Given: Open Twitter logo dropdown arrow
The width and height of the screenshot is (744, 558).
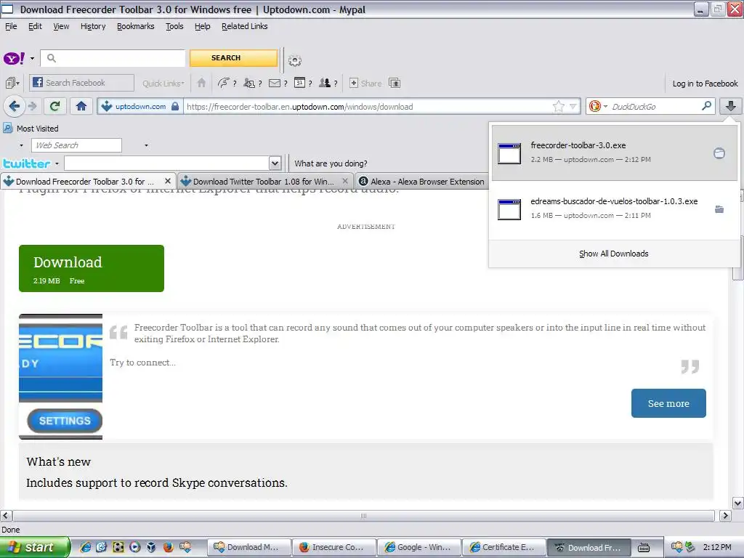Looking at the screenshot, I should (x=57, y=163).
